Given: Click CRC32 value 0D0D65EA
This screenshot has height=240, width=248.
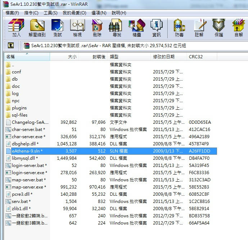Looking at the screenshot, I should point(200,122).
